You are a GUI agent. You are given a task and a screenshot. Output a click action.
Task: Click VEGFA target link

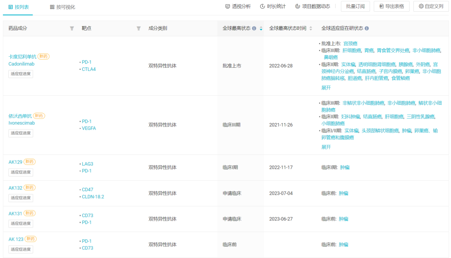[89, 128]
